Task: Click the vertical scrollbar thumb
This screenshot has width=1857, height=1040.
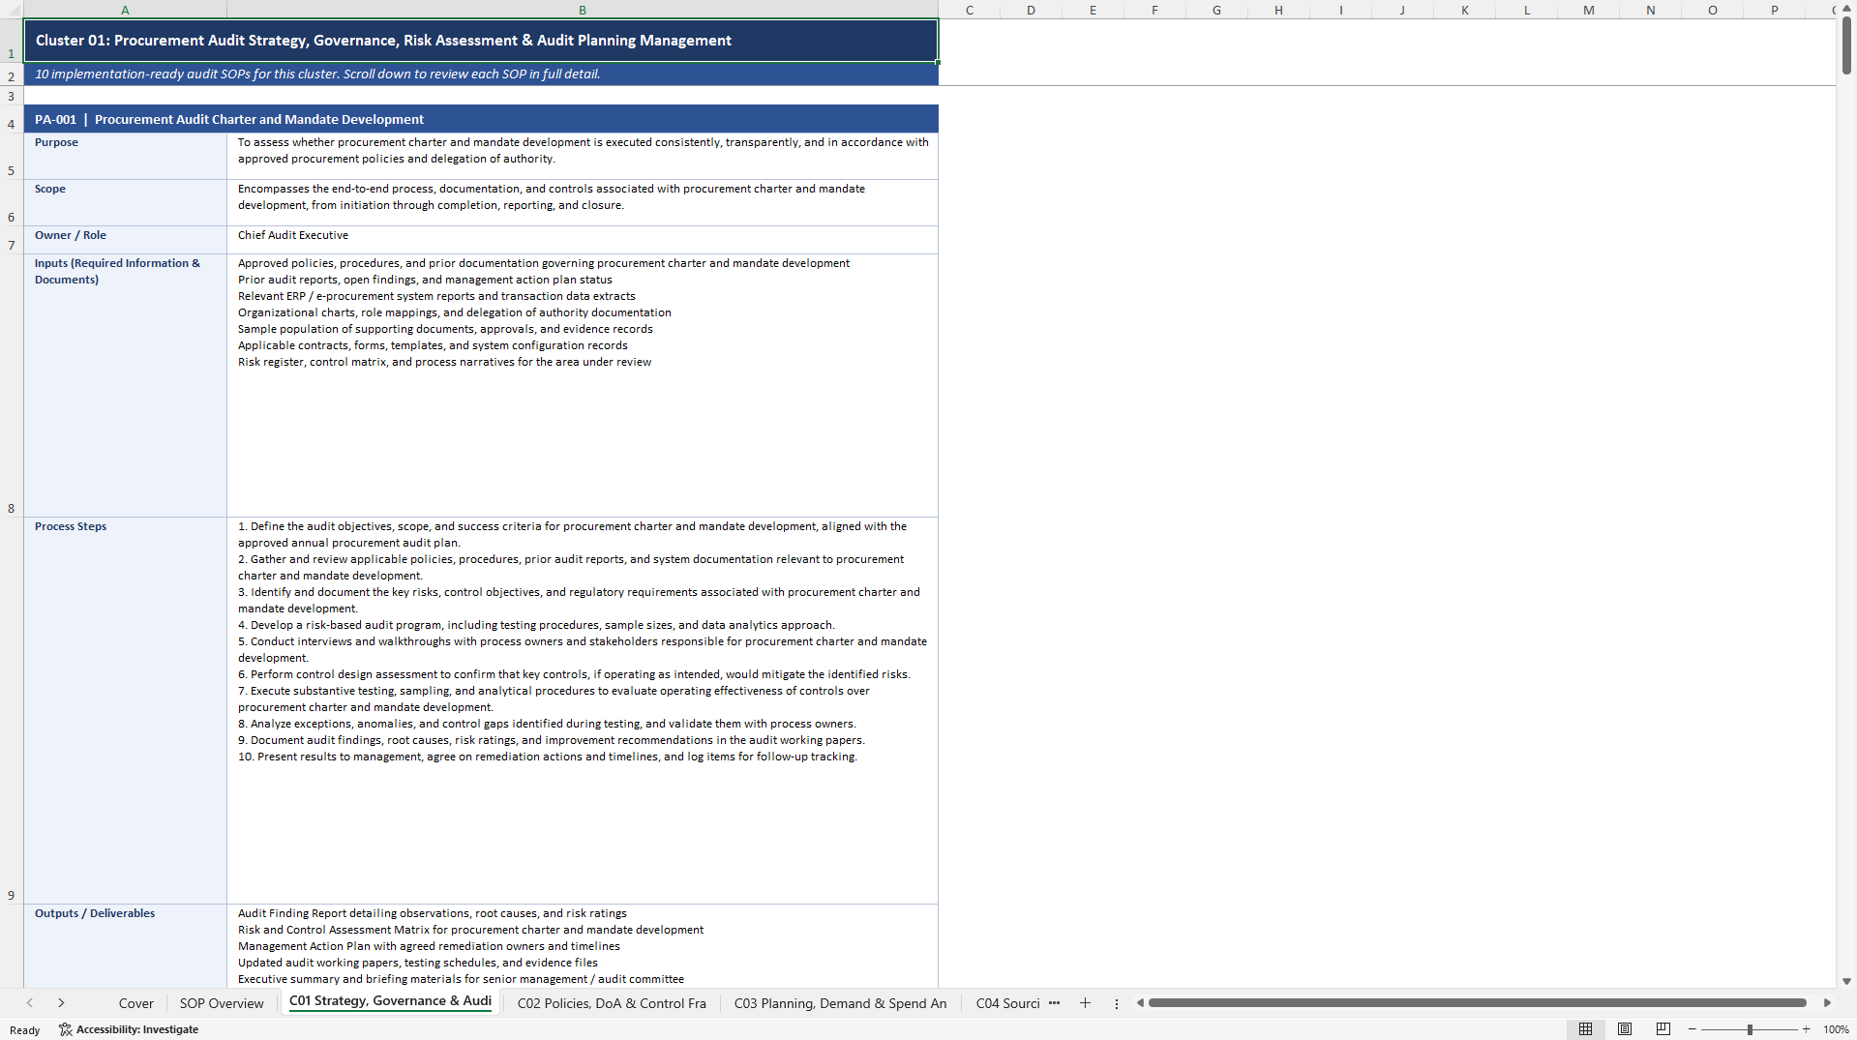Action: pyautogui.click(x=1846, y=45)
